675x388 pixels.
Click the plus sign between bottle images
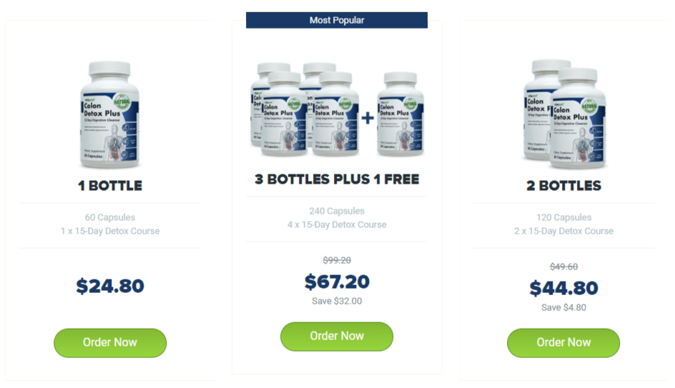(368, 117)
